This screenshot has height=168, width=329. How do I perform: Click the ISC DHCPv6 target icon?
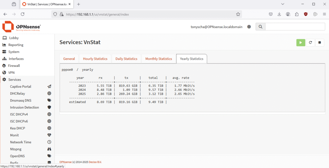tap(49, 121)
